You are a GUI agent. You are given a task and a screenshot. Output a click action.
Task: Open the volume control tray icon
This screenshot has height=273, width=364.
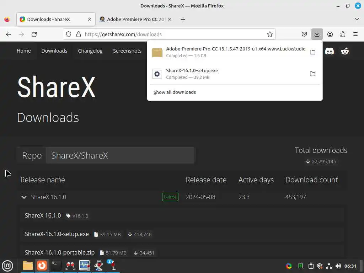click(x=338, y=266)
